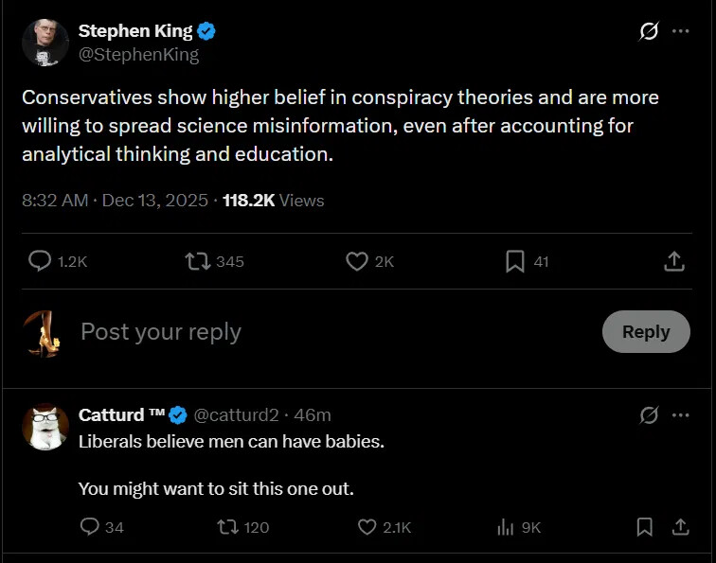Image resolution: width=716 pixels, height=563 pixels.
Task: Share Catturd's reply
Action: [x=679, y=527]
